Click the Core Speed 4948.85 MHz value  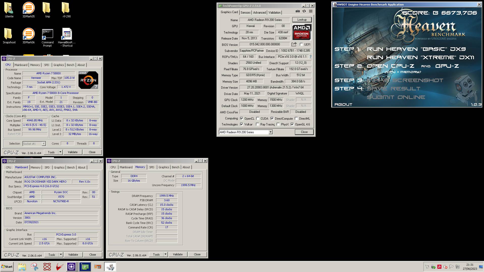click(x=35, y=121)
